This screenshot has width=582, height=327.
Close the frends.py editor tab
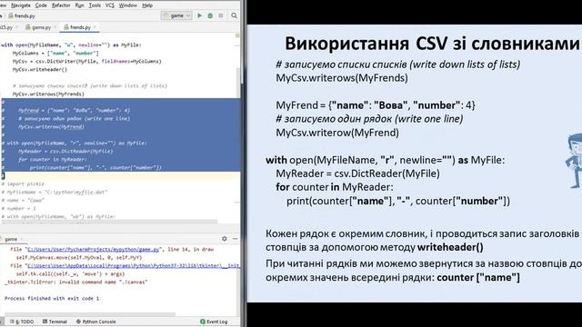[95, 27]
